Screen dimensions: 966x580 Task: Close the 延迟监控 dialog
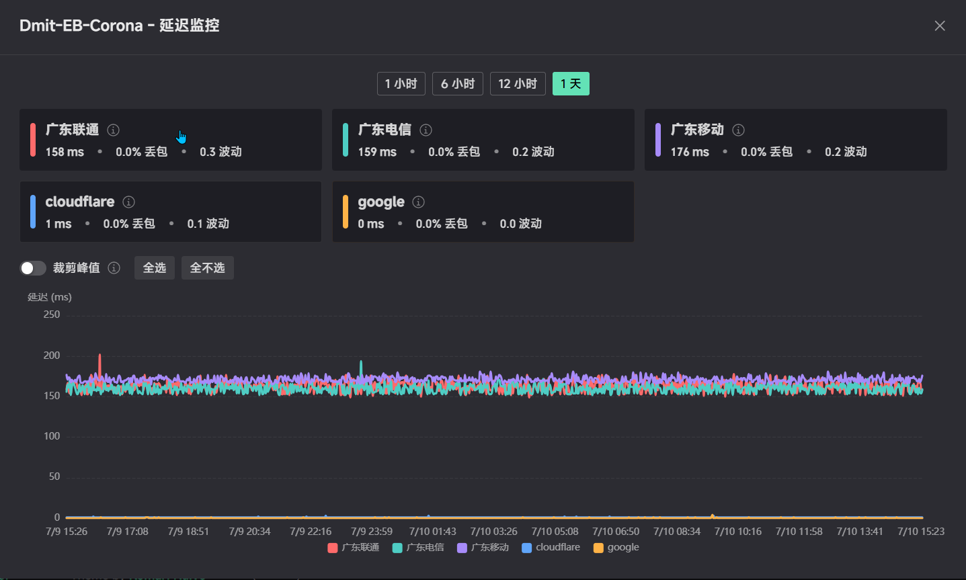tap(940, 26)
